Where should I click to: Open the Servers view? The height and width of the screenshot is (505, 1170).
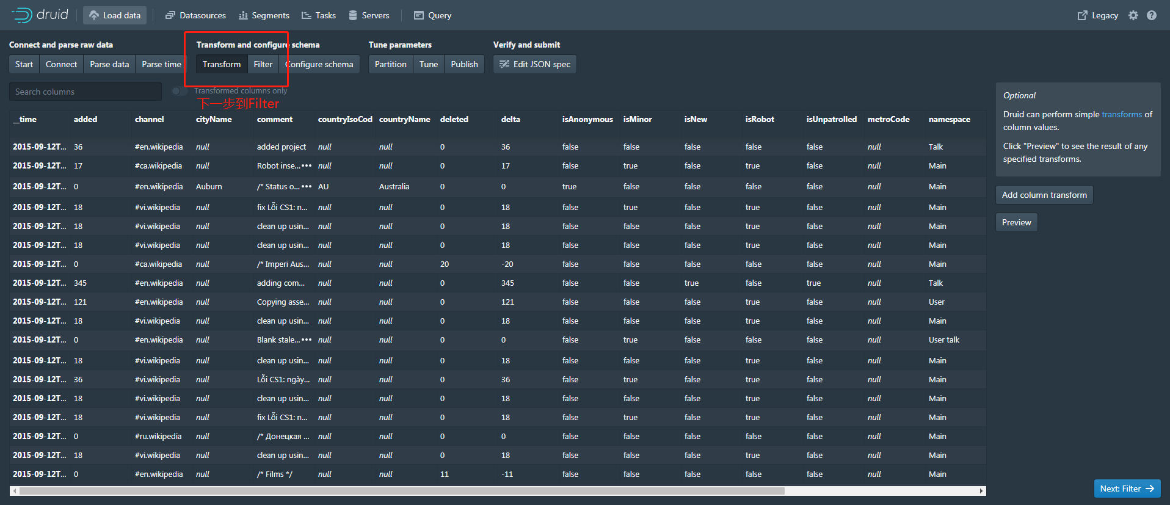pyautogui.click(x=369, y=15)
